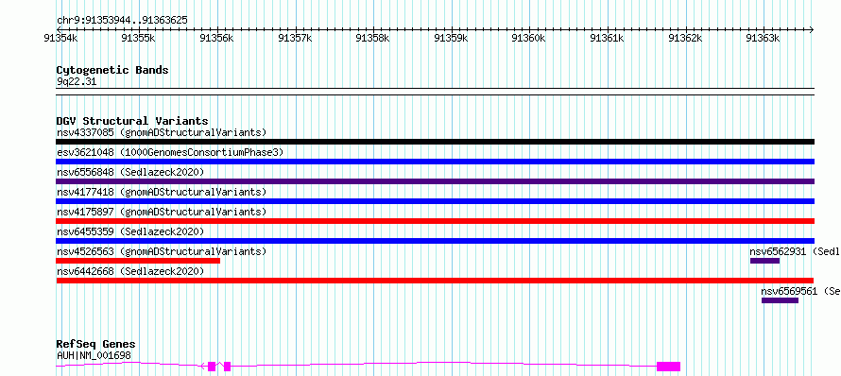Click the nsv4177418 gnomAD variant label
841x376 pixels.
click(162, 192)
